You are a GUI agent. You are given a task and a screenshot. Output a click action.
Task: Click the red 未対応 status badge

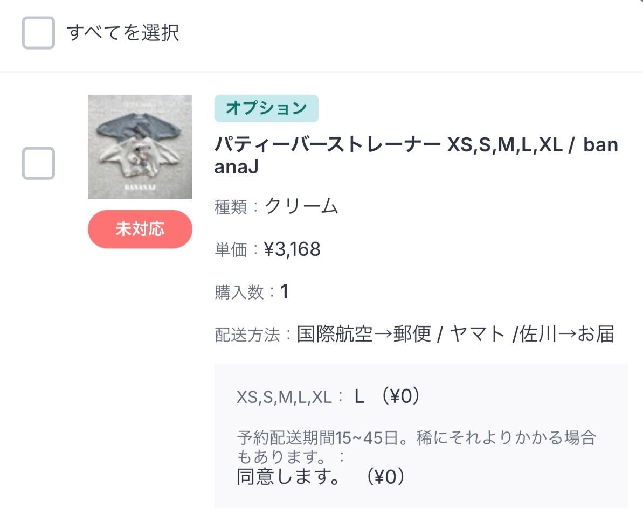[x=140, y=229]
